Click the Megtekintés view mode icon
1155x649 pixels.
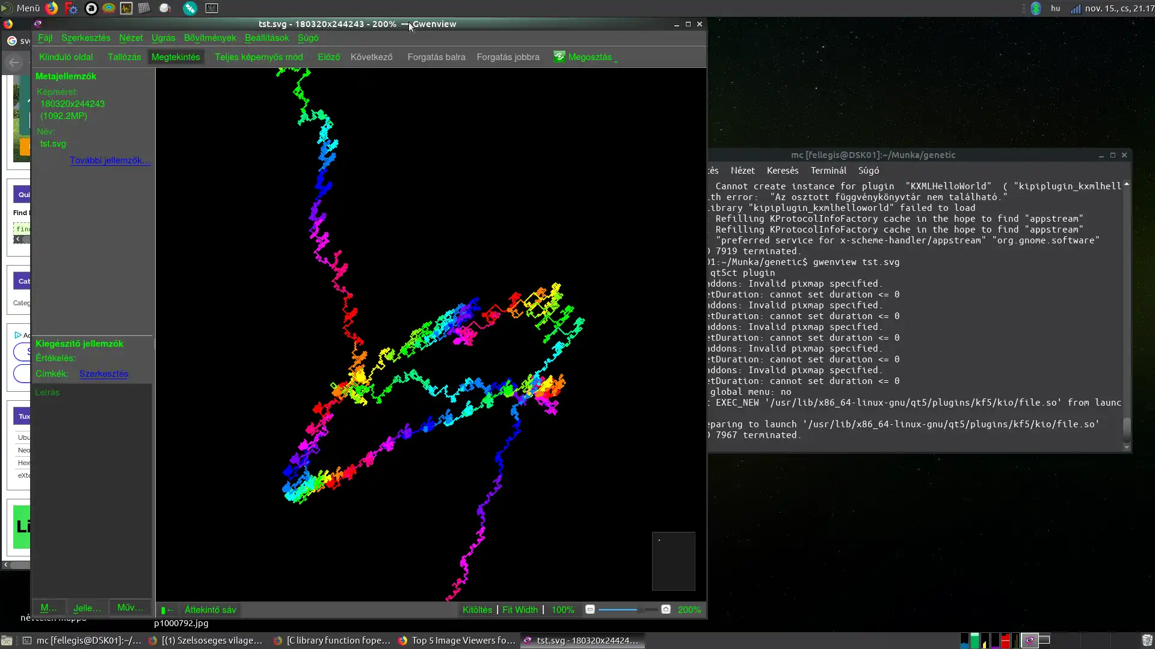(x=175, y=57)
